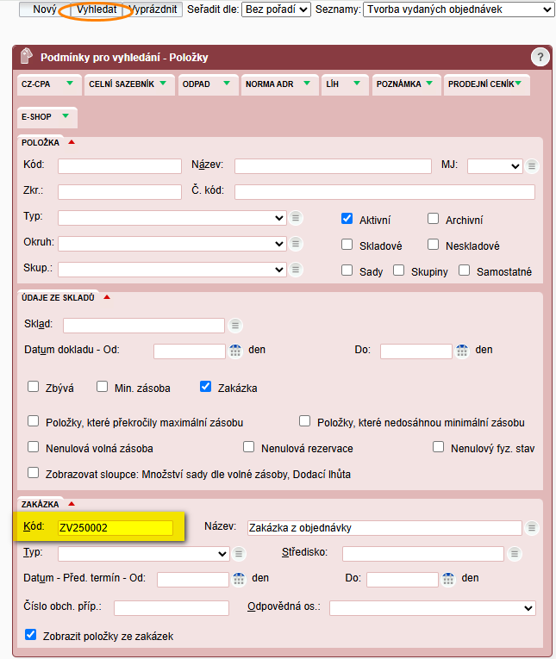
Task: Click list icon beside Zakázka Název field
Action: (532, 528)
